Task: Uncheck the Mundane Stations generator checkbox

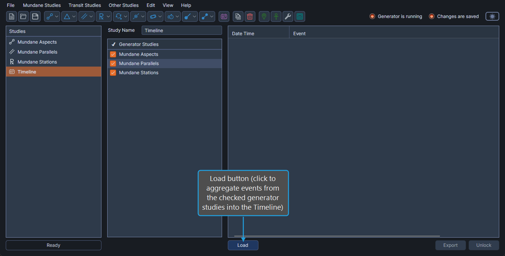Action: coord(113,73)
